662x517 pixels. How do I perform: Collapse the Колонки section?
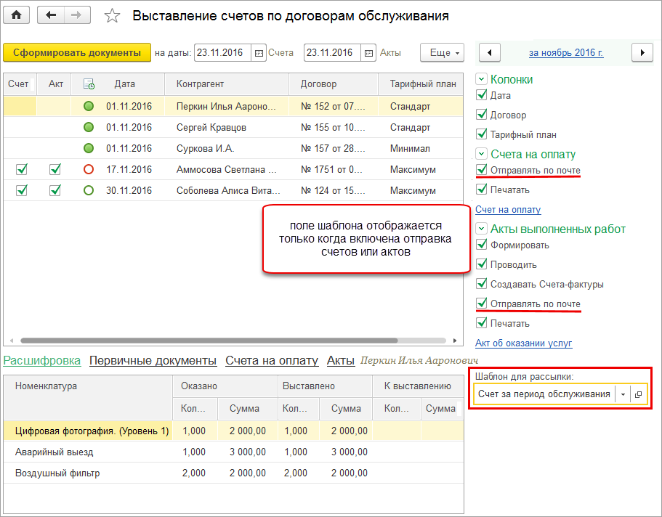click(481, 79)
